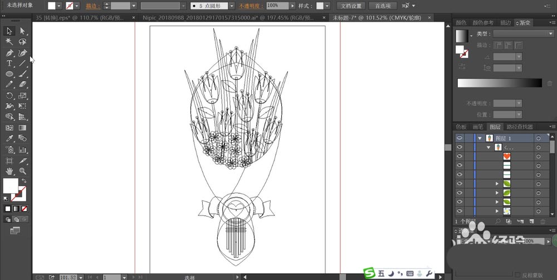
Task: Select the Eraser tool
Action: tap(23, 85)
